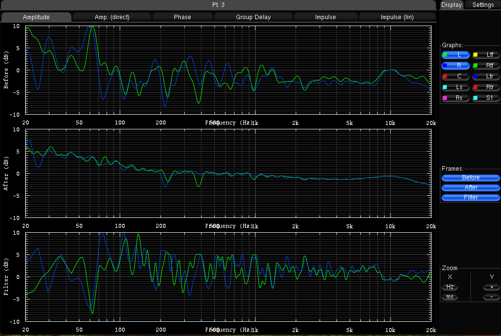Toggle the L channel graph
This screenshot has height=336, width=501.
tap(456, 55)
